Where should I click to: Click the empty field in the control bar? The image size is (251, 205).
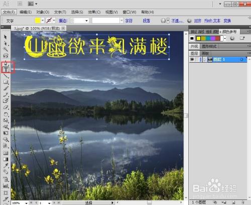pyautogui.click(x=106, y=21)
